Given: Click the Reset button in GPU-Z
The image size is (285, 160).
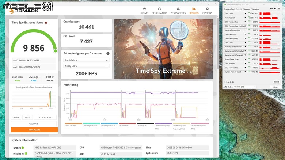Looking at the screenshot, I should click(x=277, y=82).
